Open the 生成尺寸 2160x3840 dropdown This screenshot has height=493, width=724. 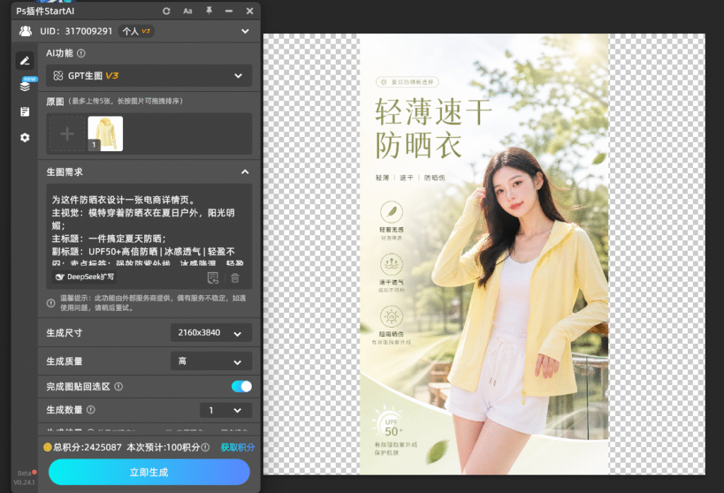(x=211, y=333)
